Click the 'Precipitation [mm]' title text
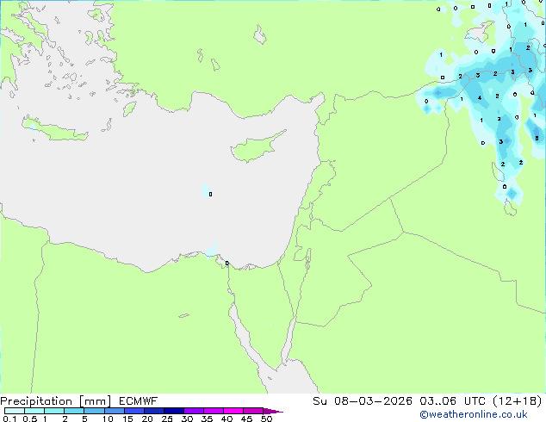The width and height of the screenshot is (546, 422). pos(56,401)
